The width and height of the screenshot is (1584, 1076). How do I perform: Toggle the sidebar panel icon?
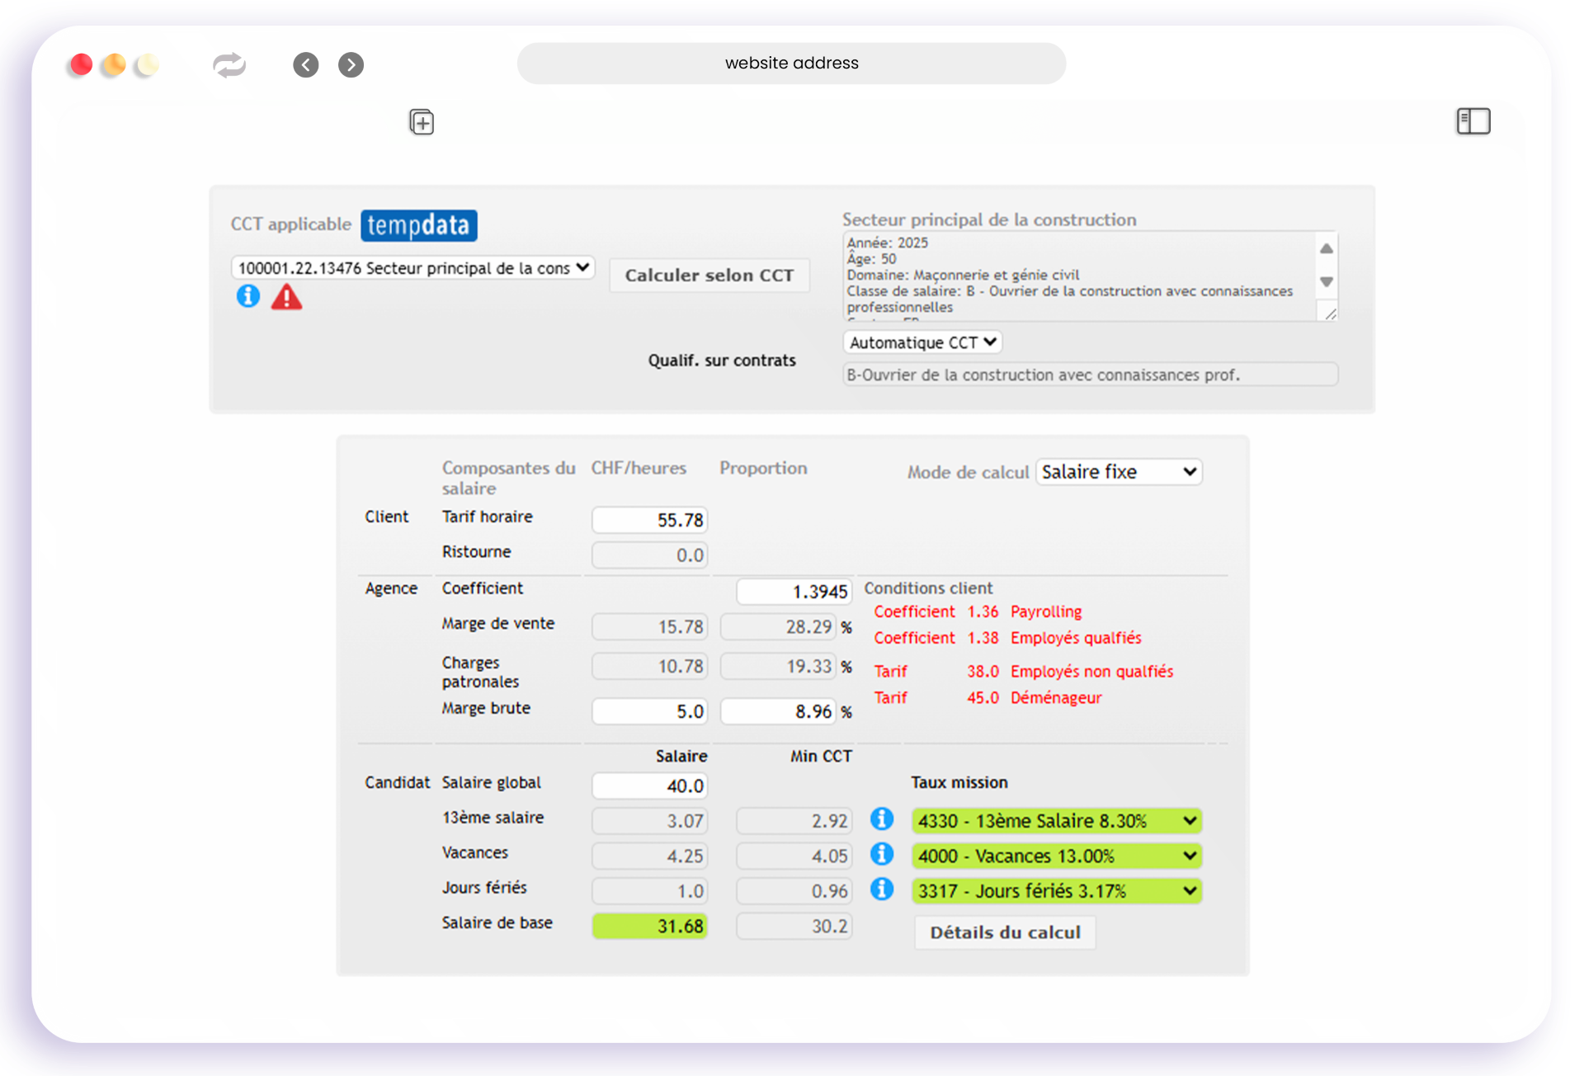click(x=1473, y=121)
